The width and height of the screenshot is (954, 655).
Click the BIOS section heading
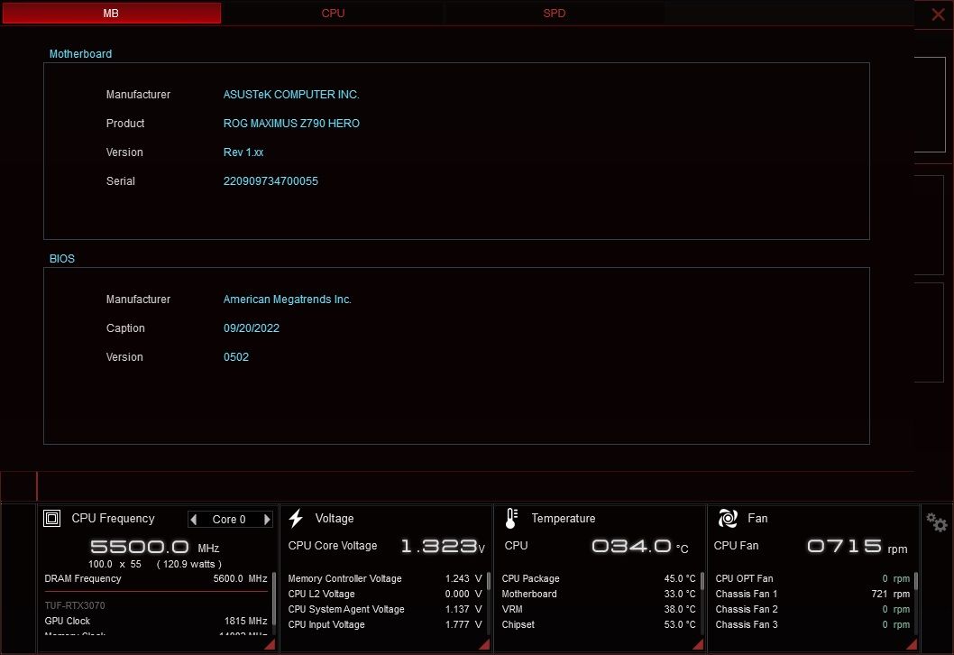coord(61,259)
